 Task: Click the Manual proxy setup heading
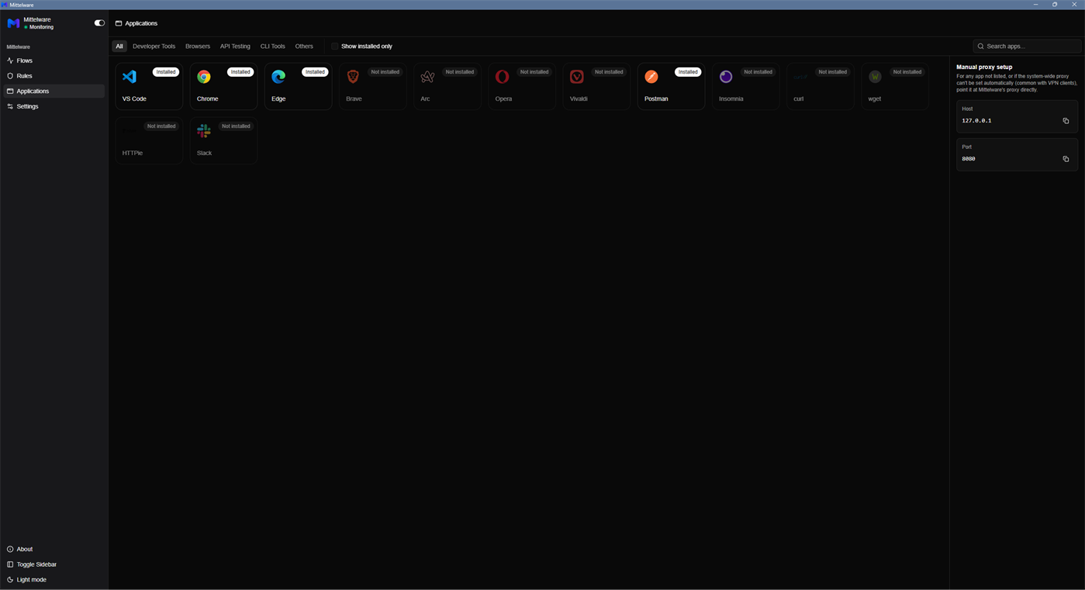[984, 67]
